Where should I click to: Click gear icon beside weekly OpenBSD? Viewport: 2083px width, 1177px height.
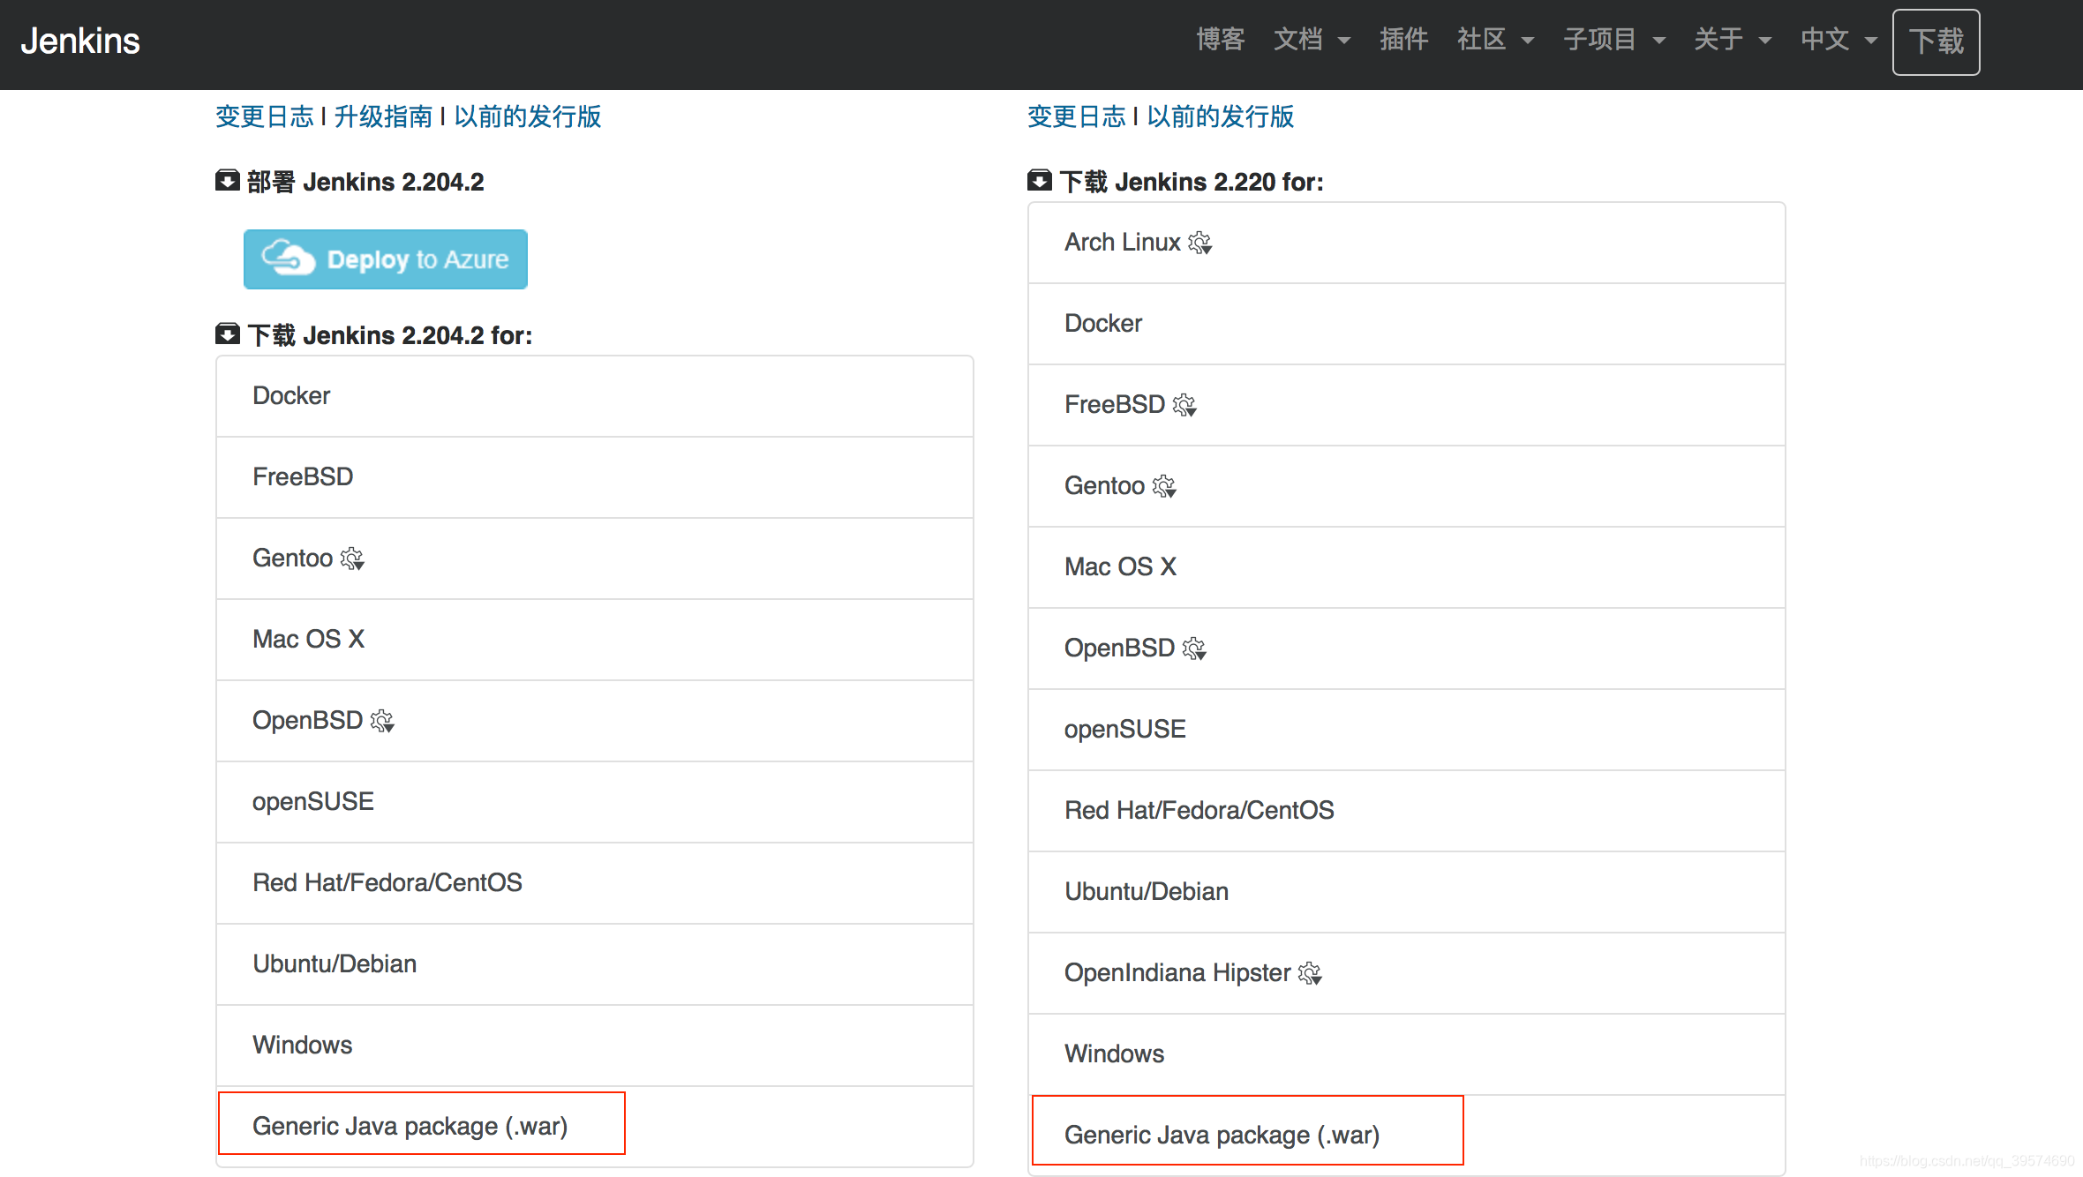pos(1194,648)
